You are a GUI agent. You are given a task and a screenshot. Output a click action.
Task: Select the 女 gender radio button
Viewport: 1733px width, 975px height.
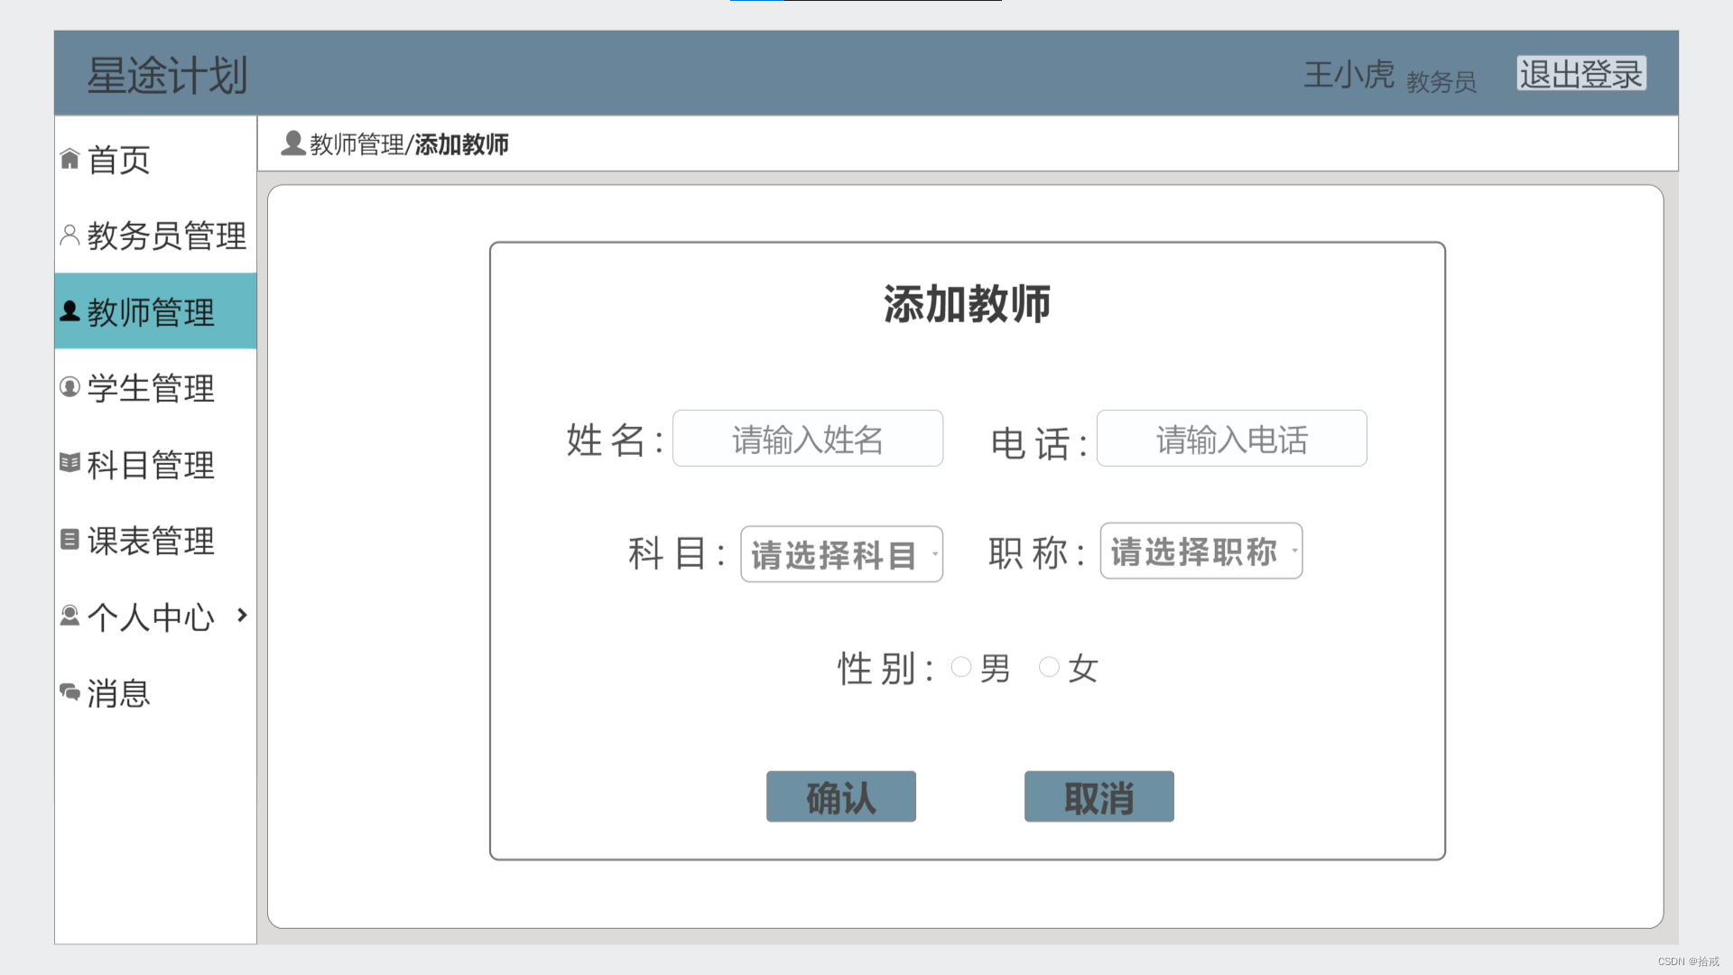pyautogui.click(x=1049, y=667)
